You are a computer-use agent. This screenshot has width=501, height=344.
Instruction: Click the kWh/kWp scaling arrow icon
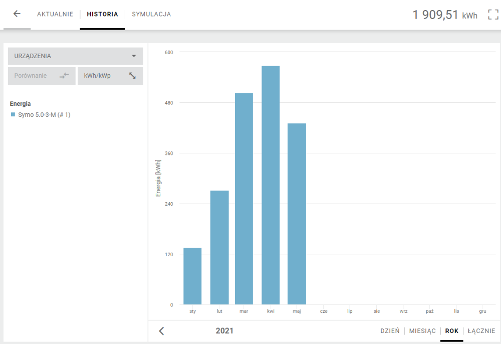pos(132,76)
